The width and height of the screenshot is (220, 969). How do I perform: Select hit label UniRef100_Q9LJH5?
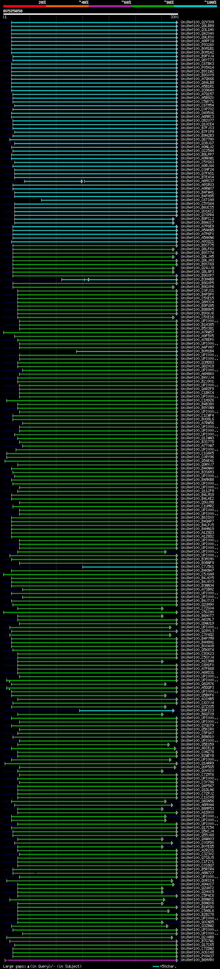coord(197,256)
